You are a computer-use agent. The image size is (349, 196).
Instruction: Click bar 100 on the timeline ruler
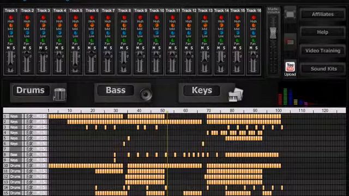point(279,111)
